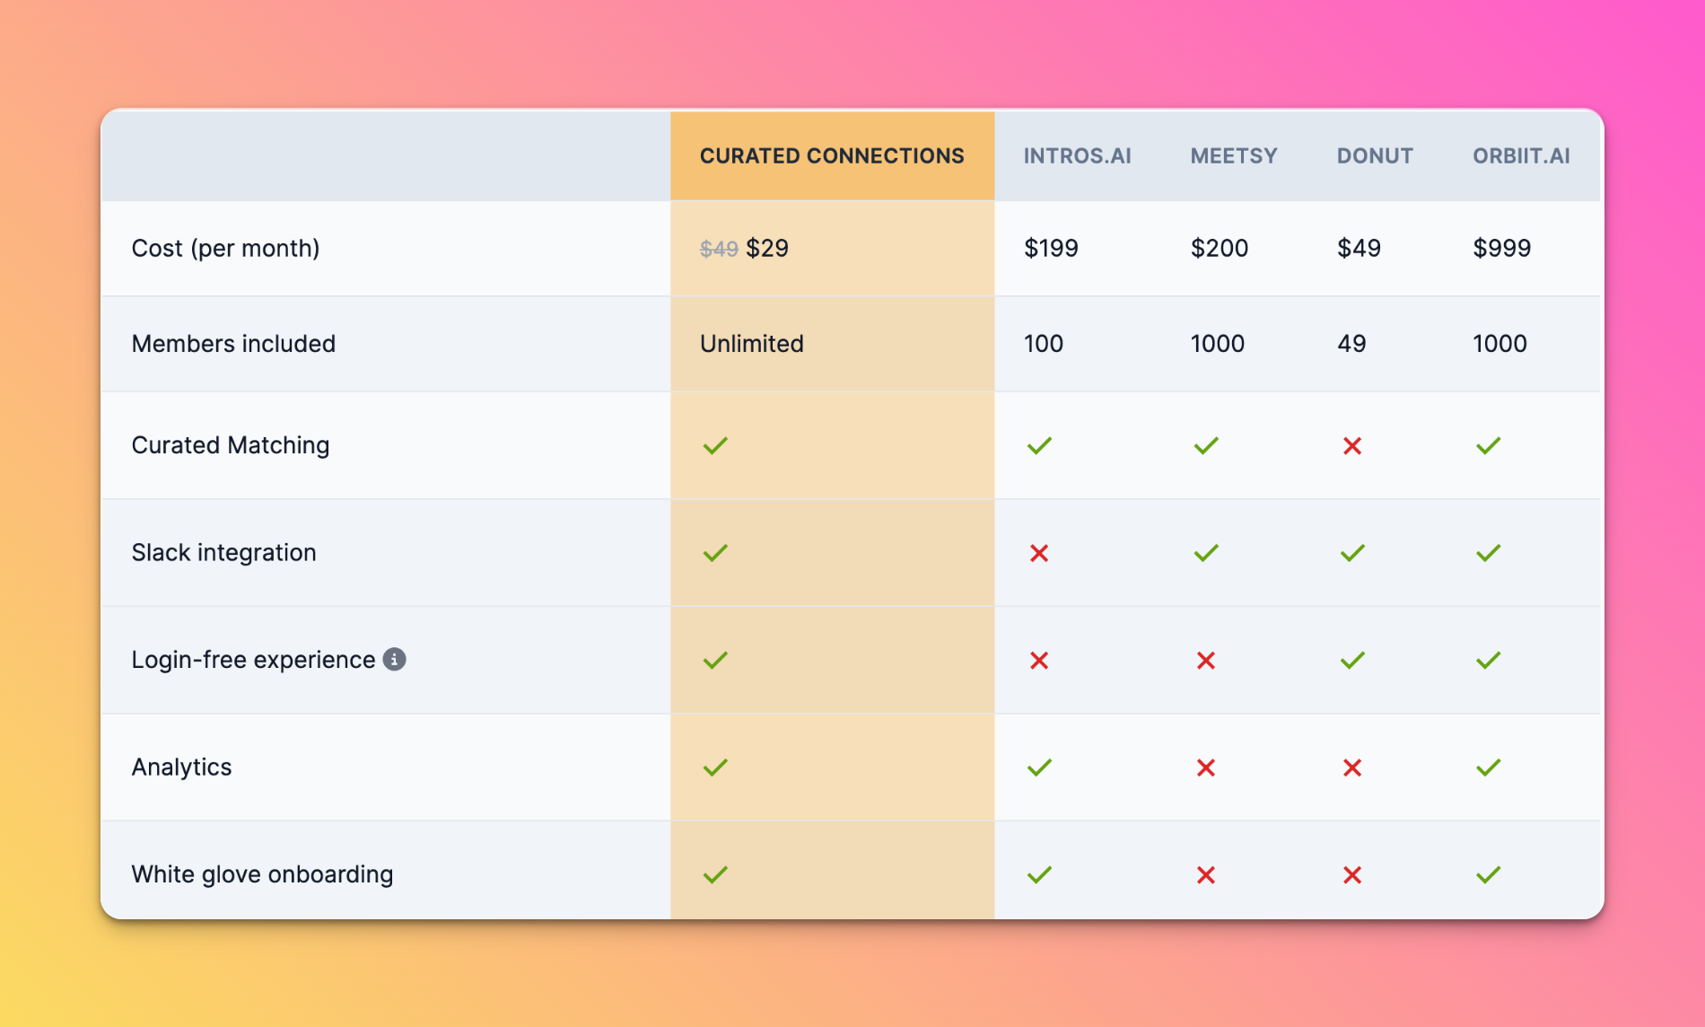Click the Members included row label
Image resolution: width=1705 pixels, height=1027 pixels.
(233, 344)
